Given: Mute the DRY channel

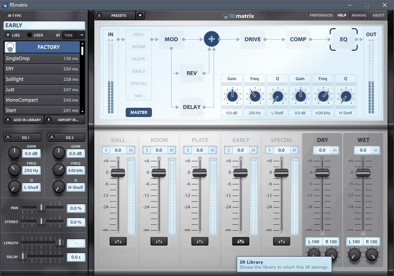Looking at the screenshot, I should coord(335,150).
